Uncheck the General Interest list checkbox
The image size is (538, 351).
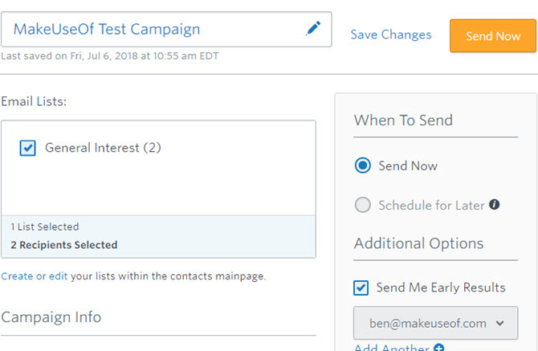coord(27,149)
